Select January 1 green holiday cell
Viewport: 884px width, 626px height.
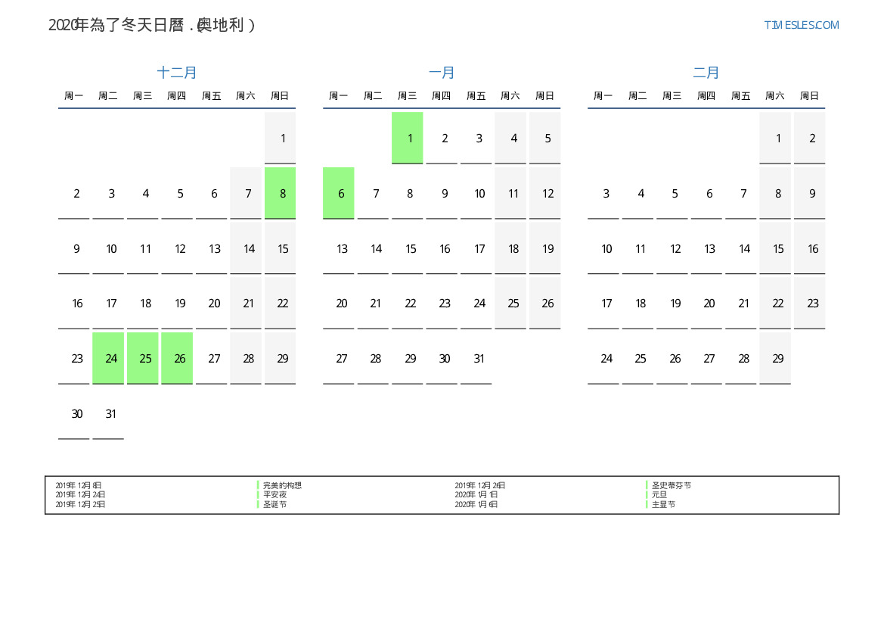410,138
